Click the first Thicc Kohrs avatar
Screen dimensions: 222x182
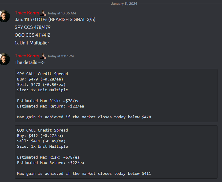pyautogui.click(x=5, y=16)
